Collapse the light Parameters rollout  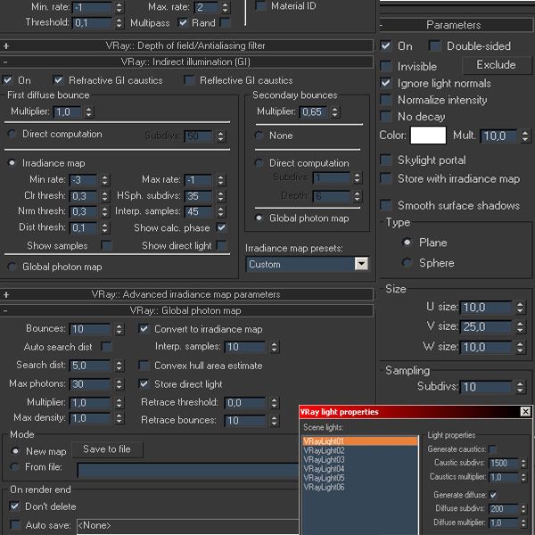coord(457,25)
